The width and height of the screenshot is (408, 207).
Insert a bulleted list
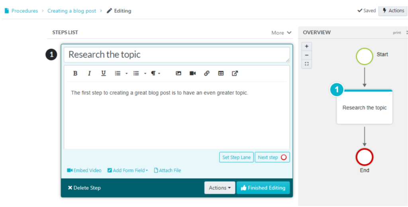click(x=136, y=74)
